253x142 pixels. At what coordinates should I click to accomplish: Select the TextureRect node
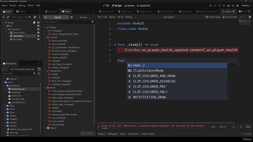pos(19,32)
